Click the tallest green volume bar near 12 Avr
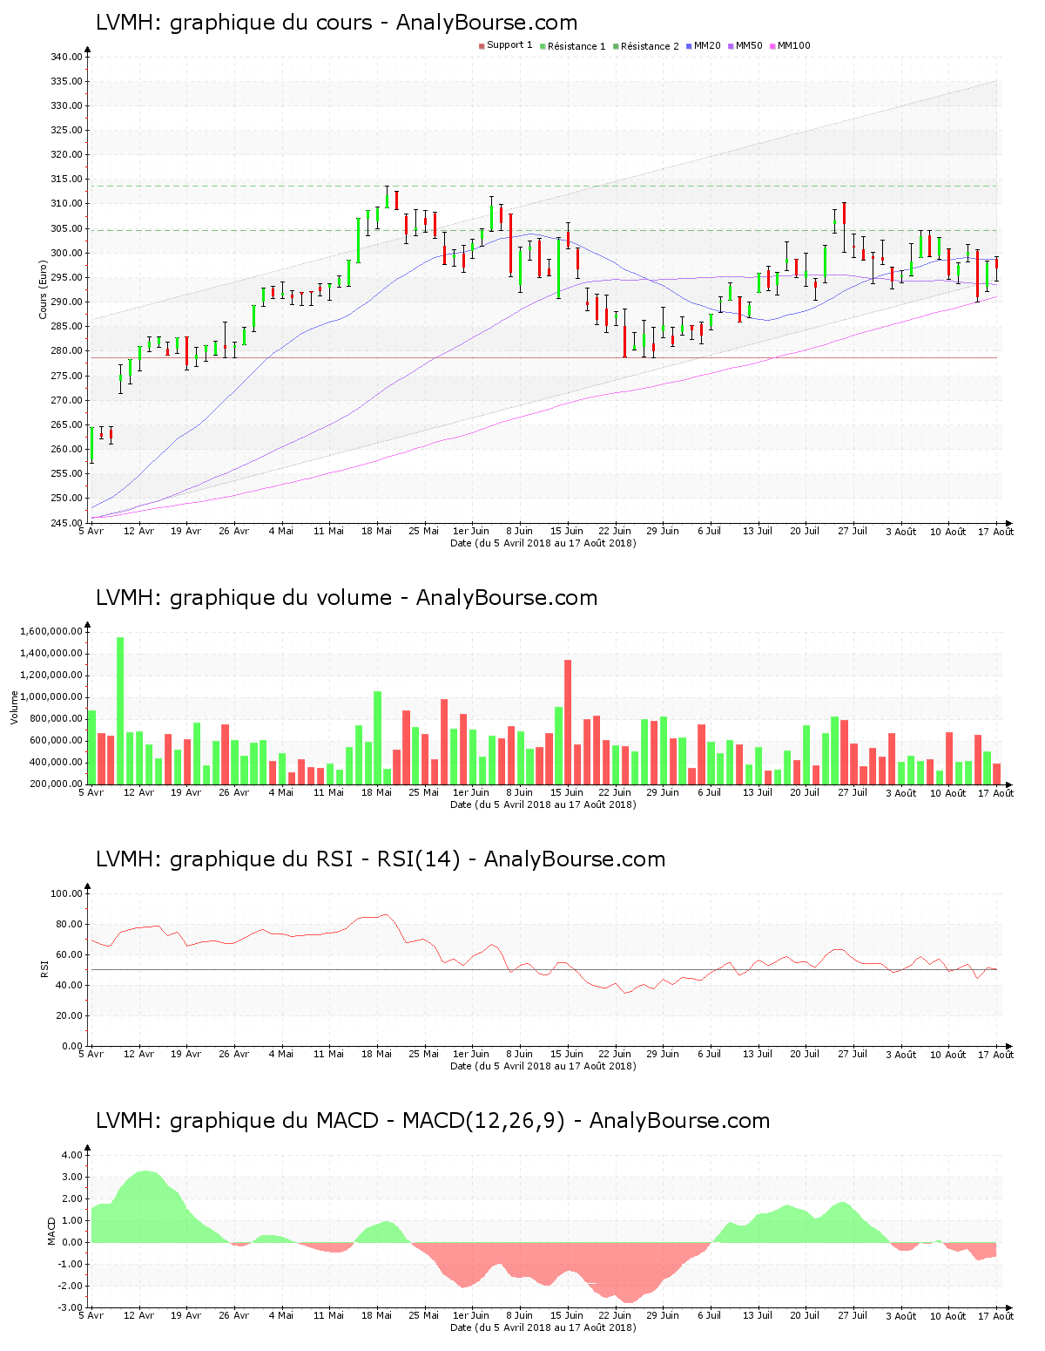This screenshot has height=1351, width=1045. click(120, 710)
